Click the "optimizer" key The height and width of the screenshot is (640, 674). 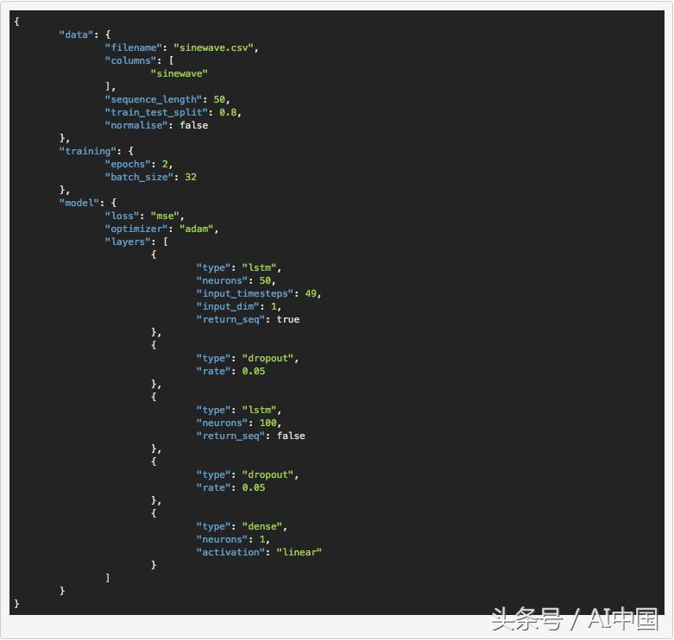tap(136, 229)
